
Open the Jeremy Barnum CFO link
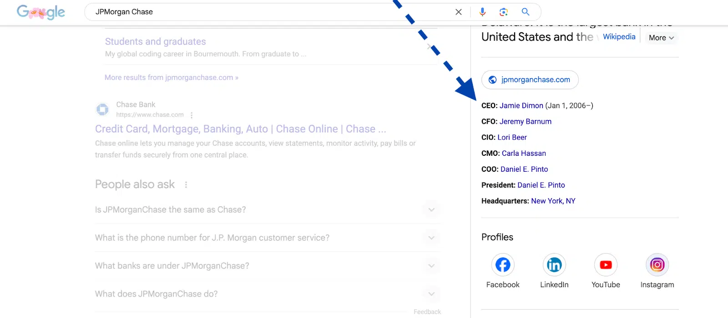526,122
